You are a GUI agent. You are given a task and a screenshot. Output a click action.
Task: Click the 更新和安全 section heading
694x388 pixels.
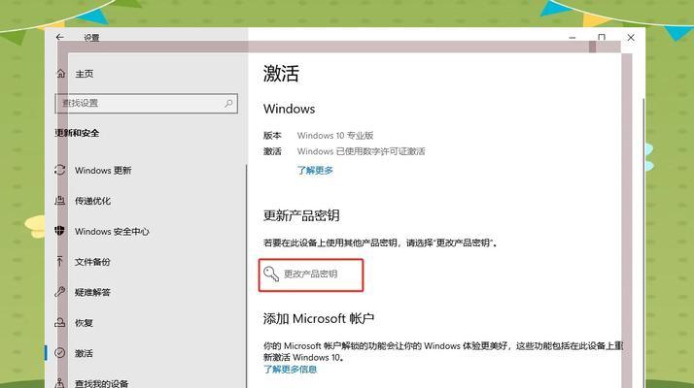77,133
